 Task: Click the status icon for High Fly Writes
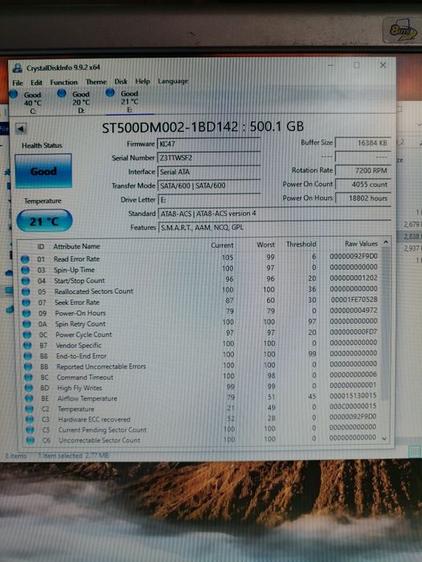click(x=30, y=388)
